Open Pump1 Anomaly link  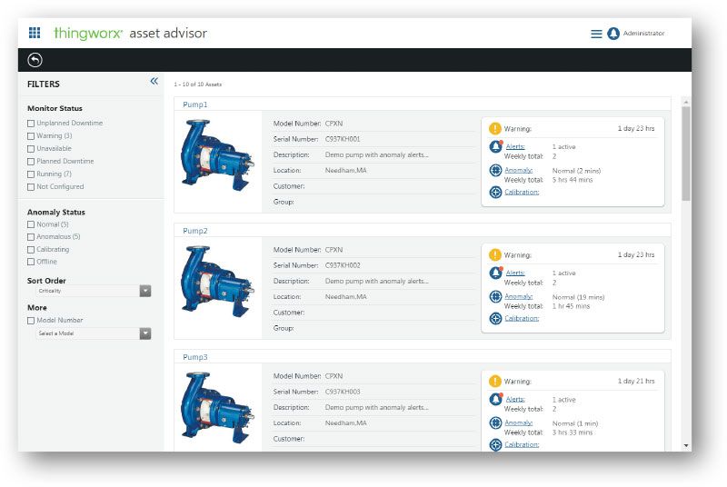pos(518,170)
